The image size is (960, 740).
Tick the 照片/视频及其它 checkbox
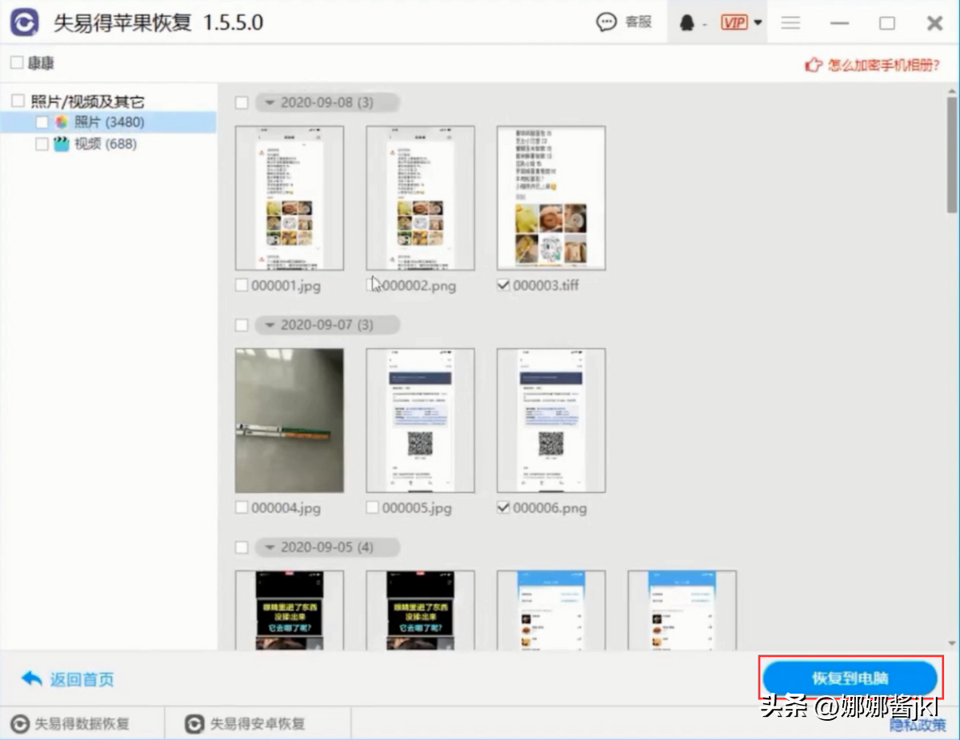[18, 101]
